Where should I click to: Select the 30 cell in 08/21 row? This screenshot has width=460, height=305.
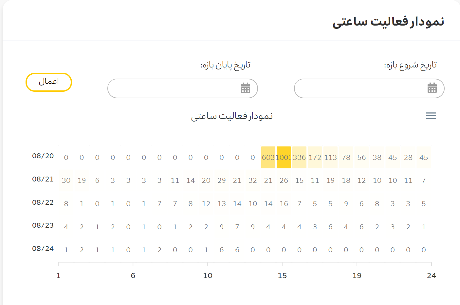pos(66,181)
